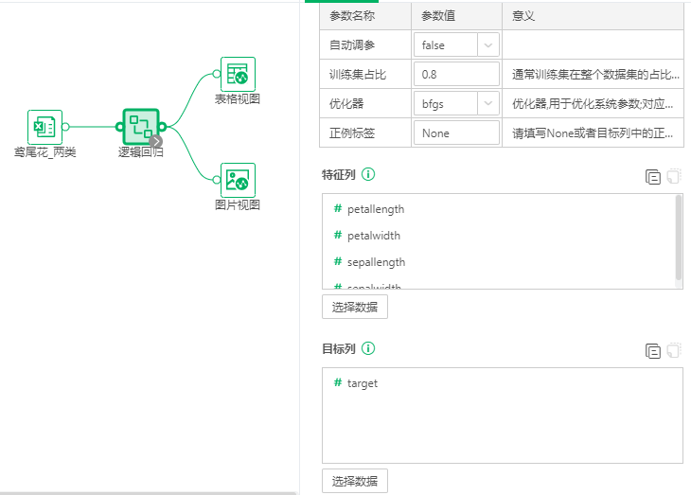Click the 特征列 list vertical scrollbar
This screenshot has width=691, height=495.
pos(678,237)
